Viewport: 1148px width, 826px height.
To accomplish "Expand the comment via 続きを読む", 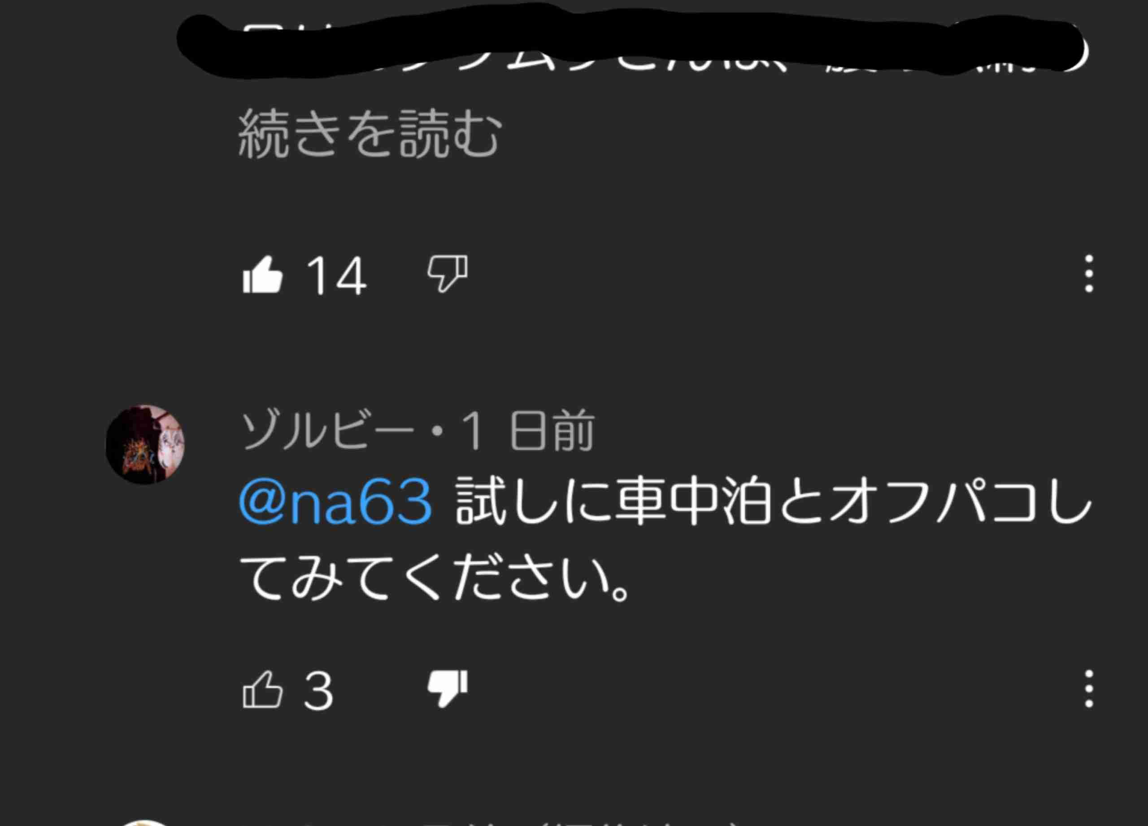I will 370,134.
